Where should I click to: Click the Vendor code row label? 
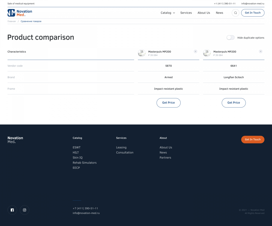[15, 66]
